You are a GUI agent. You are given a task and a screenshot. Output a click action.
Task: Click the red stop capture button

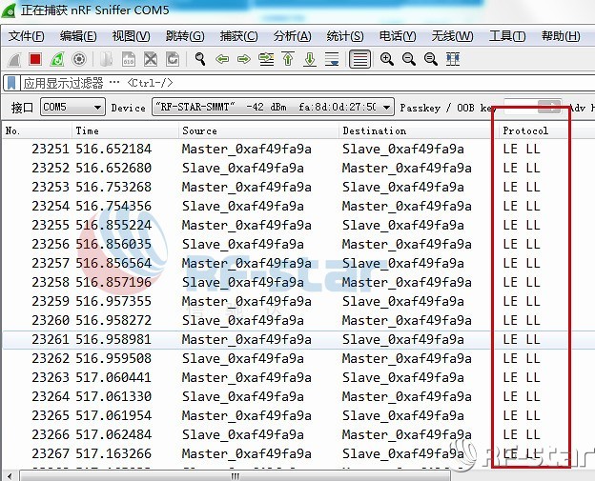(x=35, y=59)
